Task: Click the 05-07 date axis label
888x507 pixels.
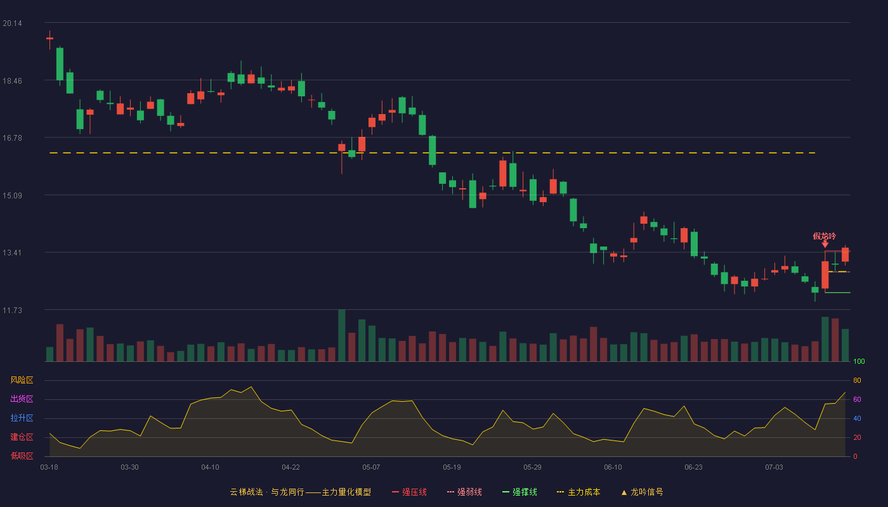Action: click(371, 467)
